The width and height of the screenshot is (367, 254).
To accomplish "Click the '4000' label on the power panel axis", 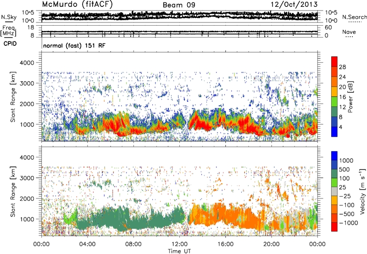I will point(27,63).
